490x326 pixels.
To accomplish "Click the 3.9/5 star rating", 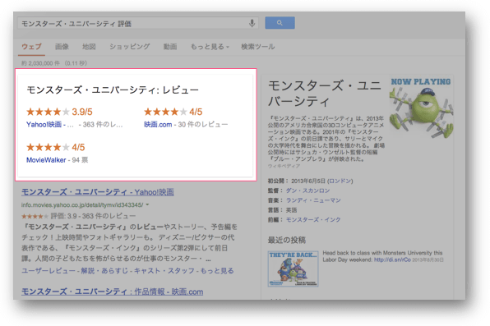I will click(59, 112).
